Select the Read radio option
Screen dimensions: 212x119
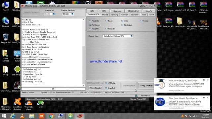point(109,21)
